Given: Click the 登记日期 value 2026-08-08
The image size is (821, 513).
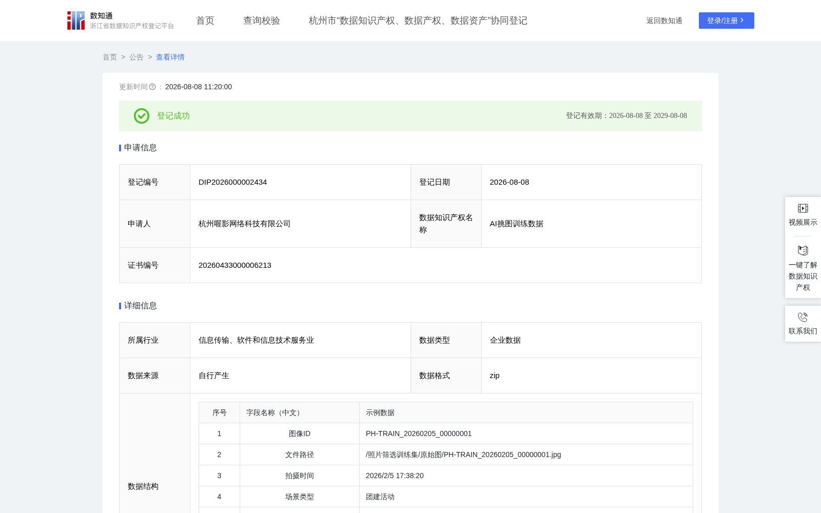Looking at the screenshot, I should [510, 182].
